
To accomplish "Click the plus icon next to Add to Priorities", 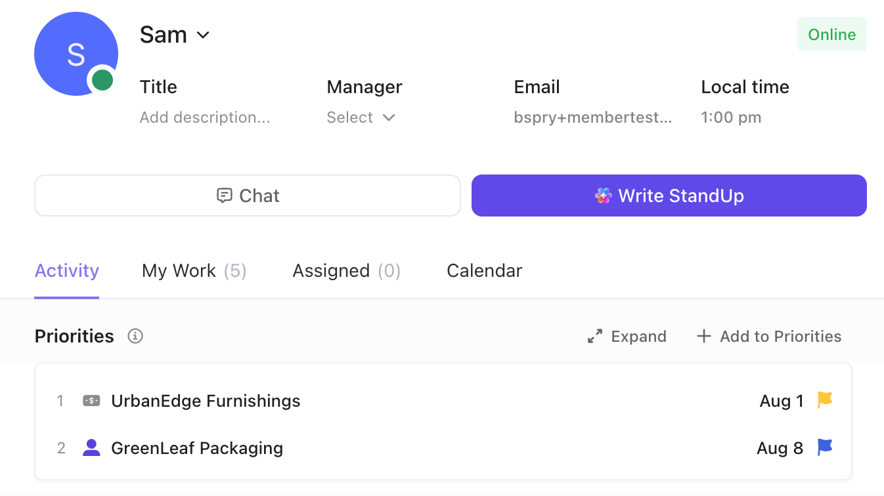I will point(703,336).
